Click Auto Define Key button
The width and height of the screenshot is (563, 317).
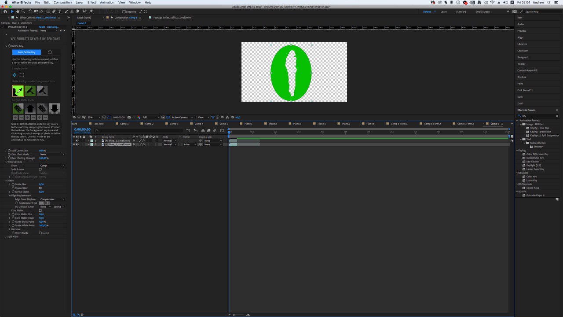coord(26,52)
